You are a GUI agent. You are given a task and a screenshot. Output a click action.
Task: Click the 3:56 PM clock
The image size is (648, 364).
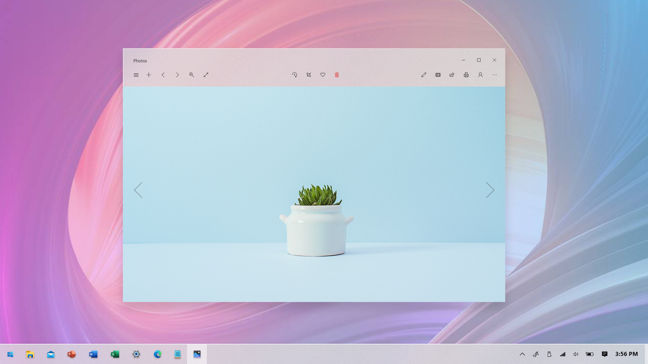626,354
